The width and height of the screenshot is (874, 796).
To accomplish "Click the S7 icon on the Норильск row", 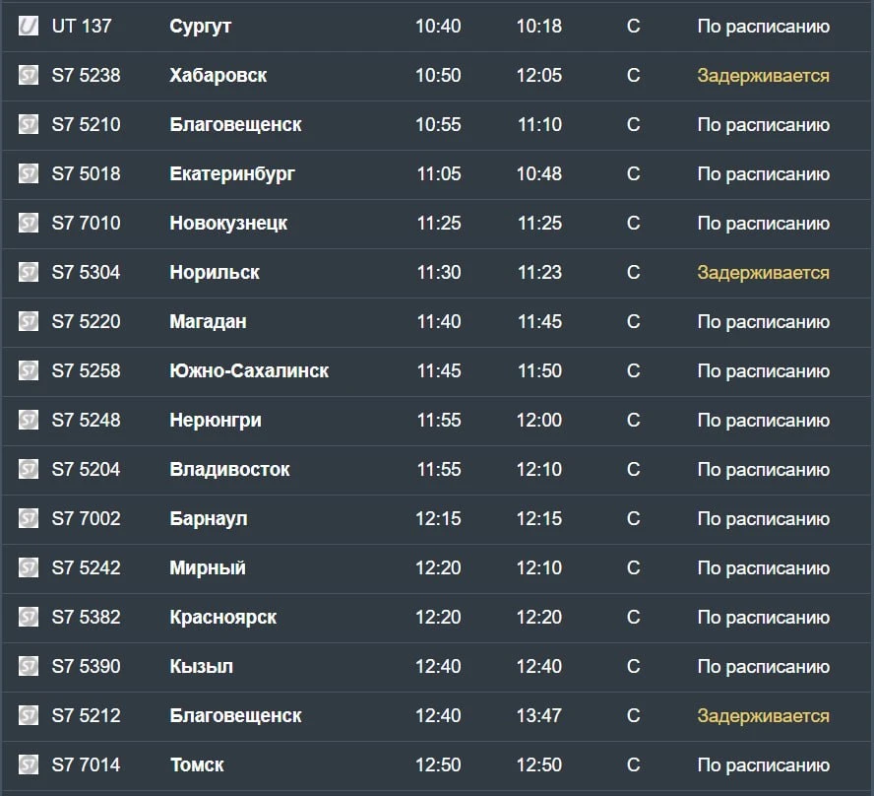I will (x=29, y=272).
